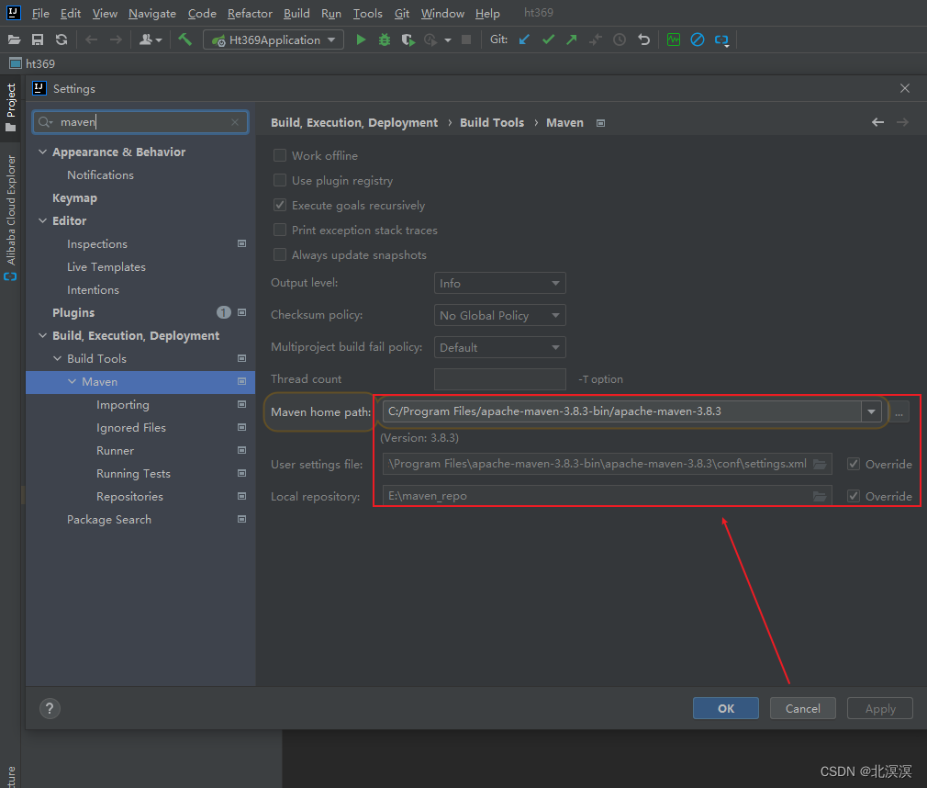The height and width of the screenshot is (788, 927).
Task: Uncheck Execute goals recursively
Action: (280, 205)
